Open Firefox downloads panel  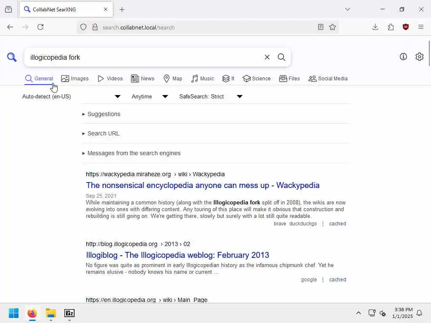[375, 27]
